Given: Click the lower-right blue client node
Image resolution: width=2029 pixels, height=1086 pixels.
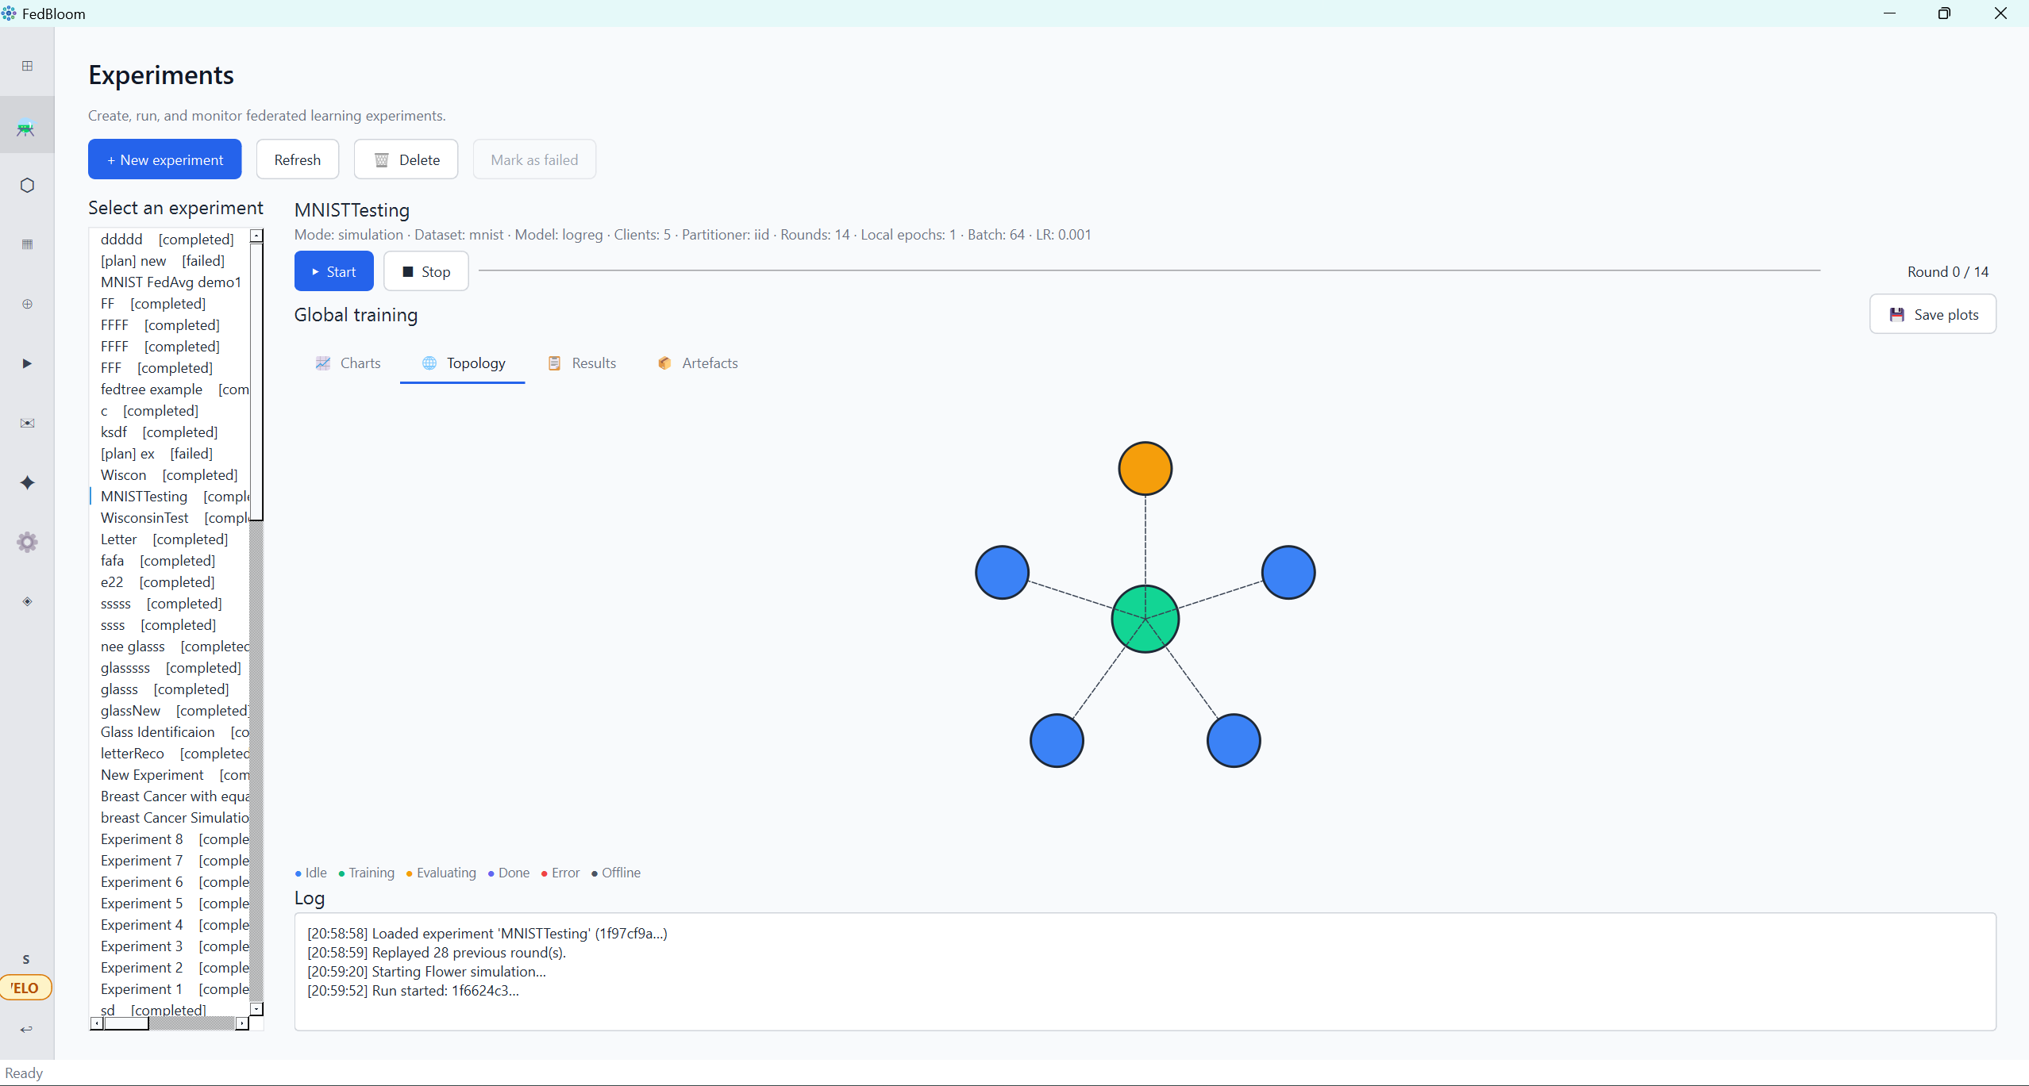Looking at the screenshot, I should click(1234, 740).
